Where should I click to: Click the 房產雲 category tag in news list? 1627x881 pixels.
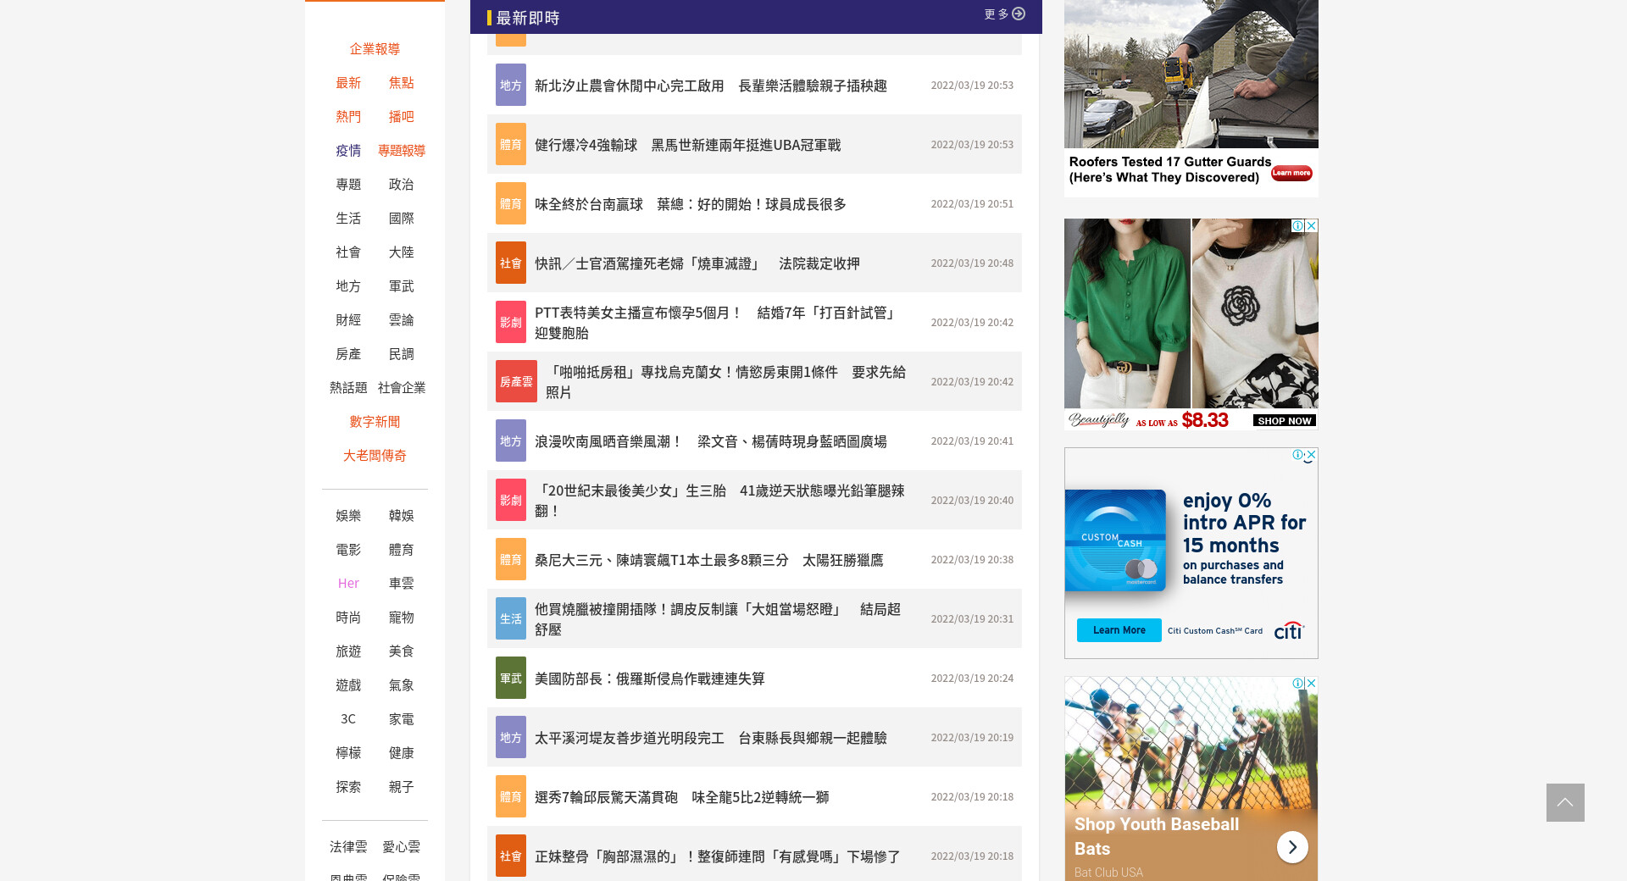pos(515,382)
